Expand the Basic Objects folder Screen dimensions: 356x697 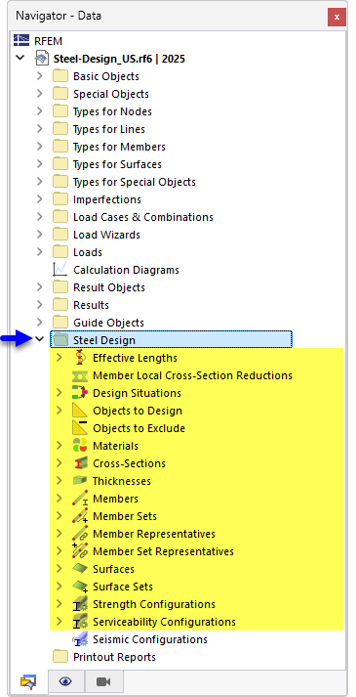click(x=40, y=76)
